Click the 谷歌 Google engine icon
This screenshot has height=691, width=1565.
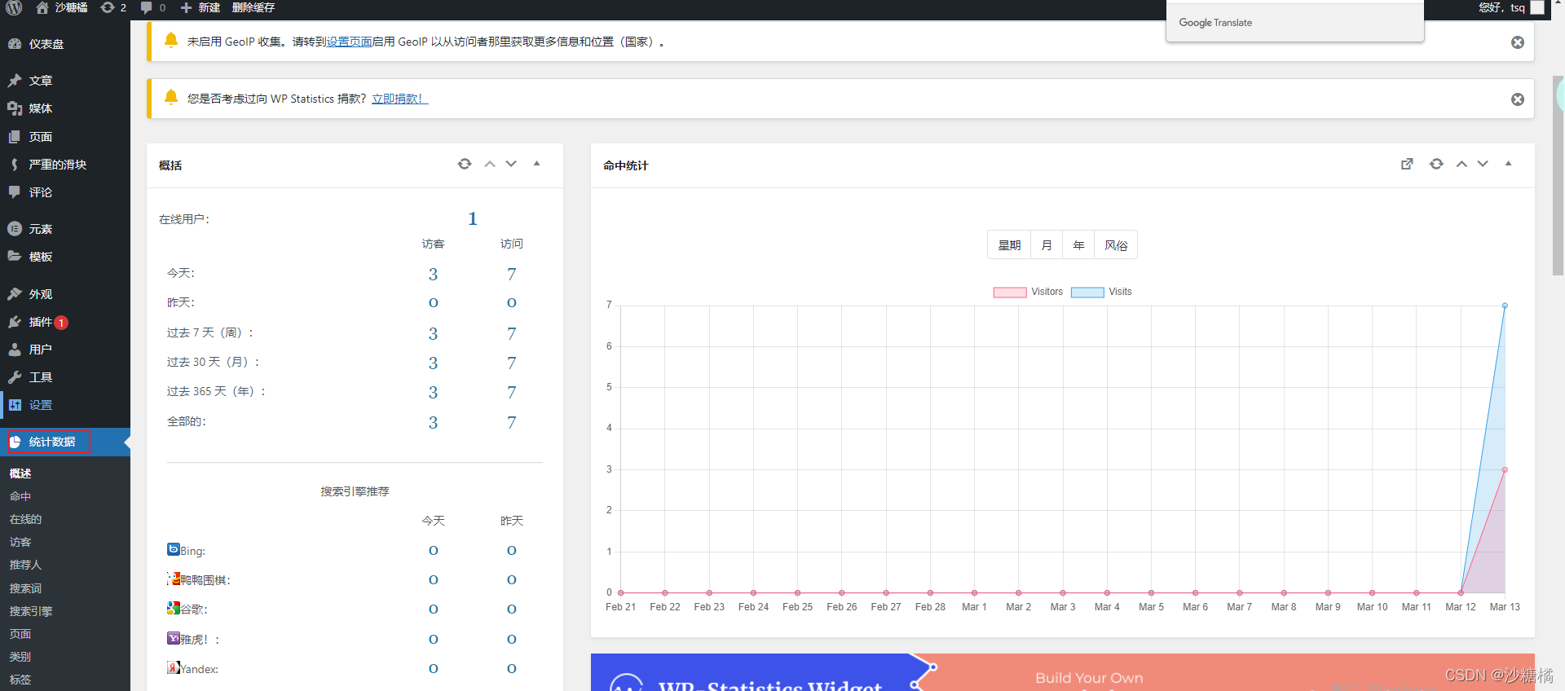coord(173,608)
